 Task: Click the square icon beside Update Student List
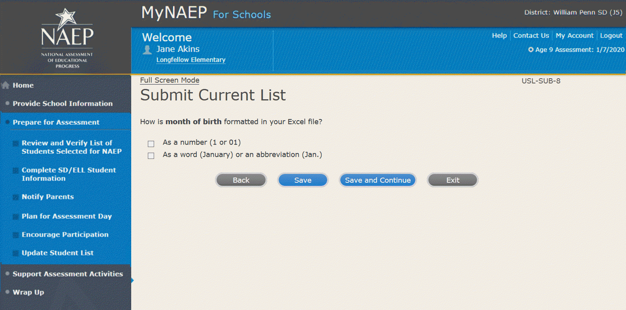[15, 253]
